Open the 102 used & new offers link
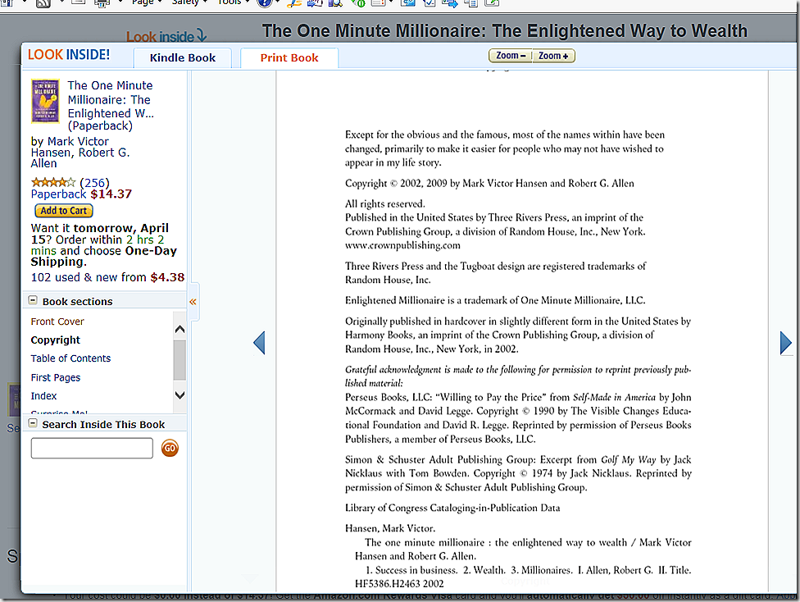Viewport: 800px width, 602px height. click(107, 277)
